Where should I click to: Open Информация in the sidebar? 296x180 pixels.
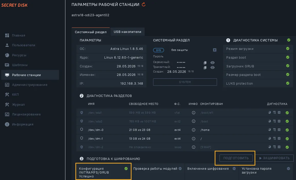click(x=19, y=124)
